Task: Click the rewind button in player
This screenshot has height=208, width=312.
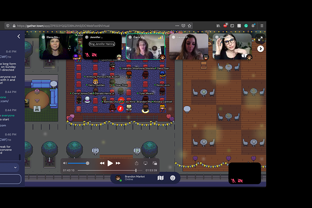Action: (x=102, y=163)
